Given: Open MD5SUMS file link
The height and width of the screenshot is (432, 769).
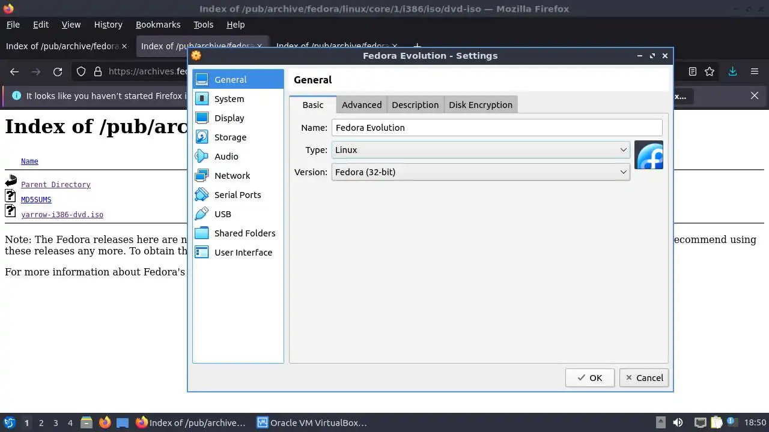Looking at the screenshot, I should pyautogui.click(x=36, y=200).
